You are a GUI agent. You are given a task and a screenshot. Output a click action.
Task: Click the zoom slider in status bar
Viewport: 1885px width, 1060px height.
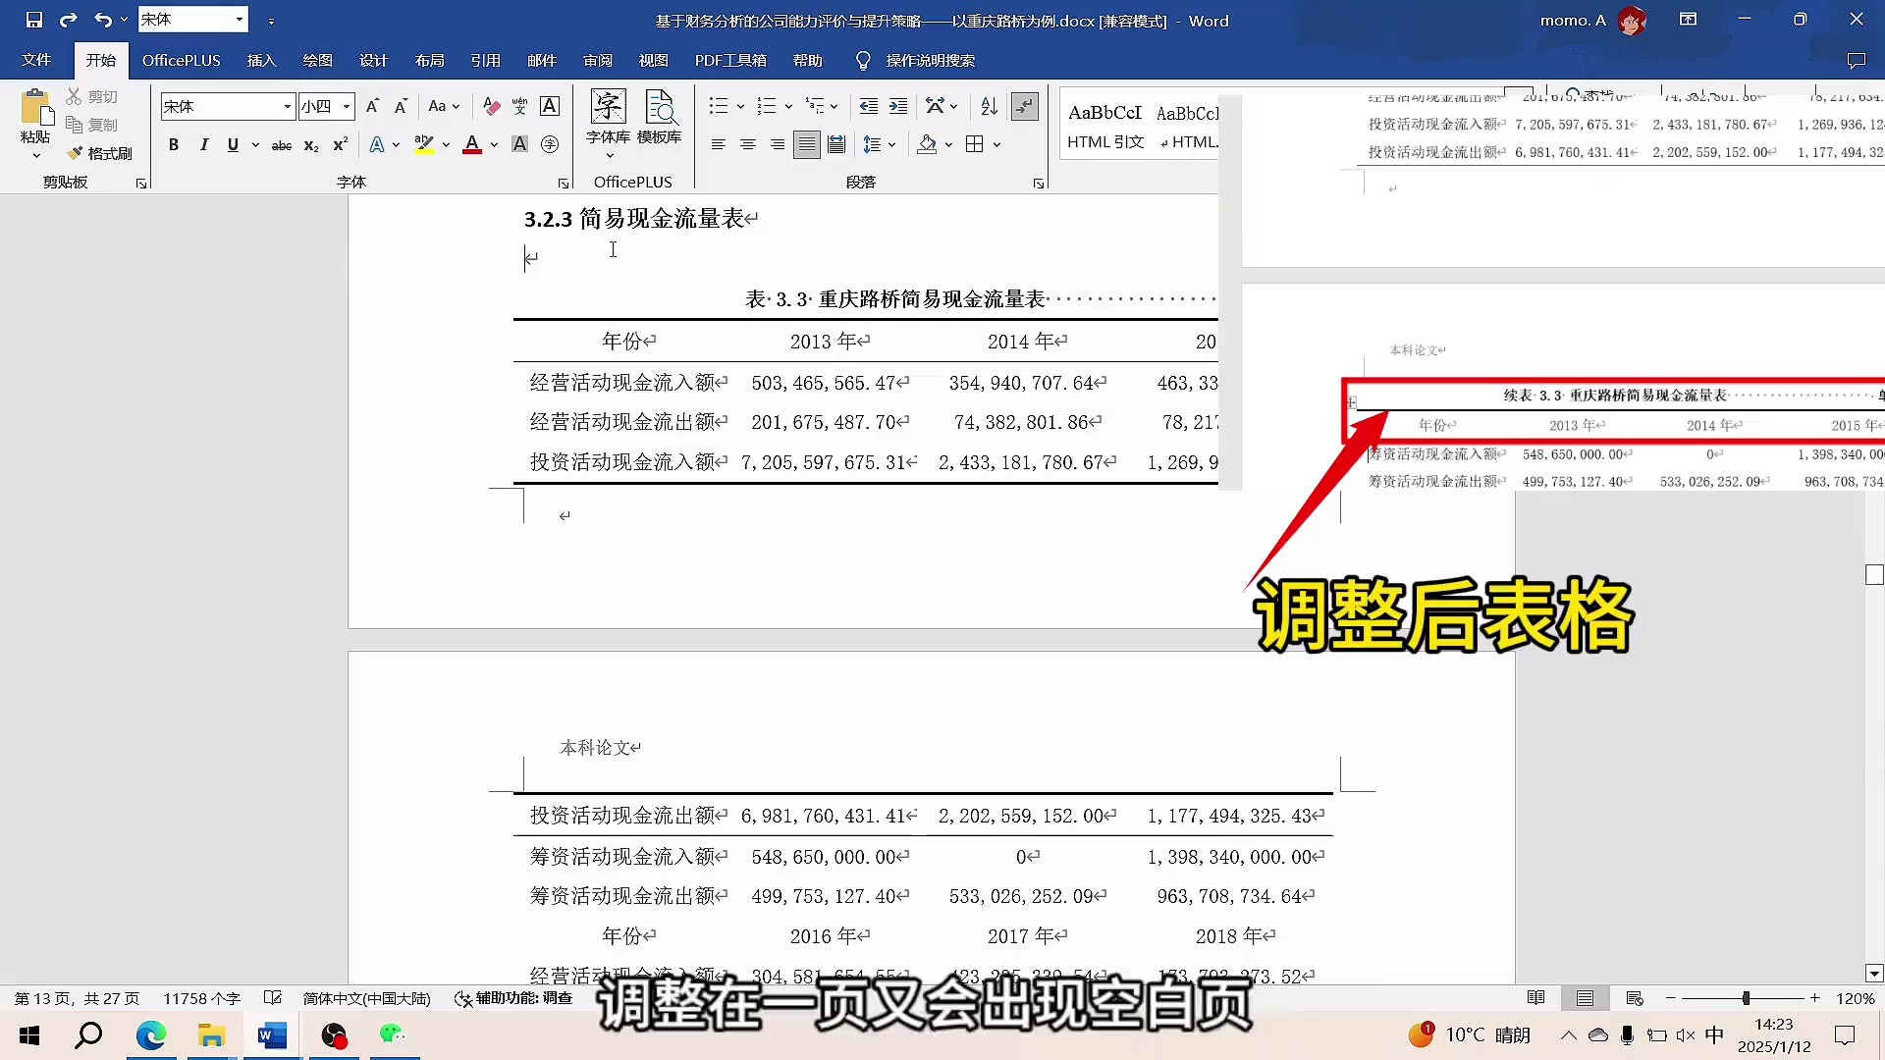pyautogui.click(x=1746, y=998)
